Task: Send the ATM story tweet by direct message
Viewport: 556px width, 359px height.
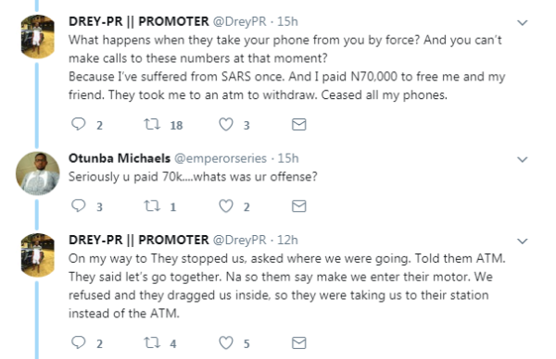Action: click(x=299, y=342)
